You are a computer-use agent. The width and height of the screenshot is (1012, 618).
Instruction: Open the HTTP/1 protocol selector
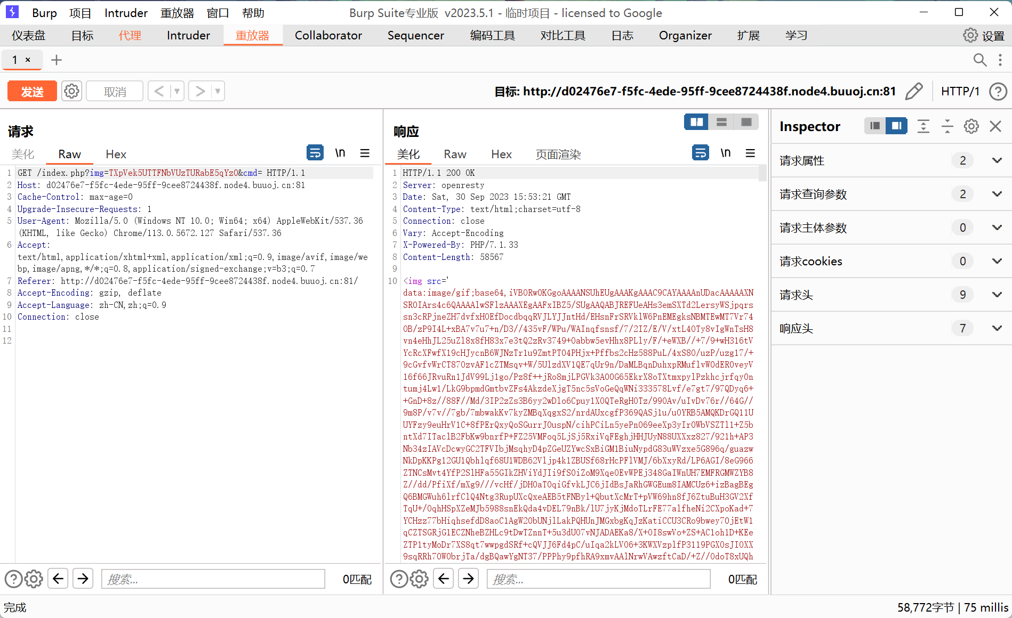tap(960, 91)
